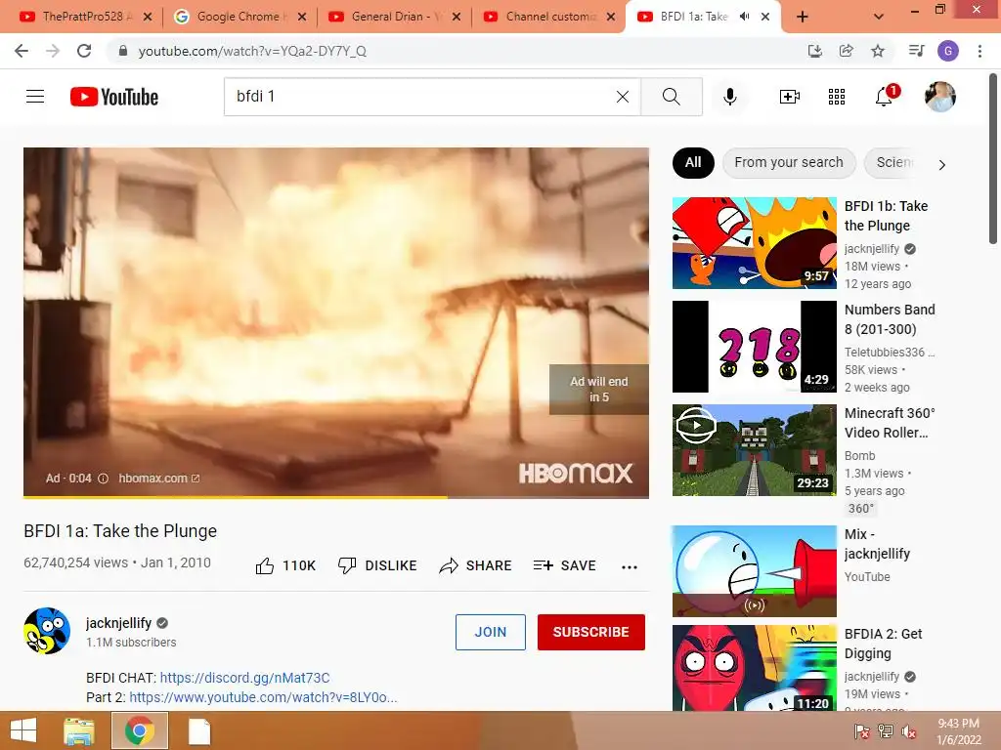
Task: Select the From your search chip
Action: 789,163
